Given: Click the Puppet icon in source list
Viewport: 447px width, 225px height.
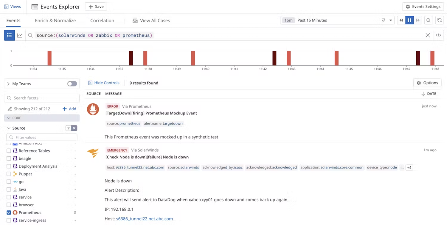Looking at the screenshot, I should 15,174.
